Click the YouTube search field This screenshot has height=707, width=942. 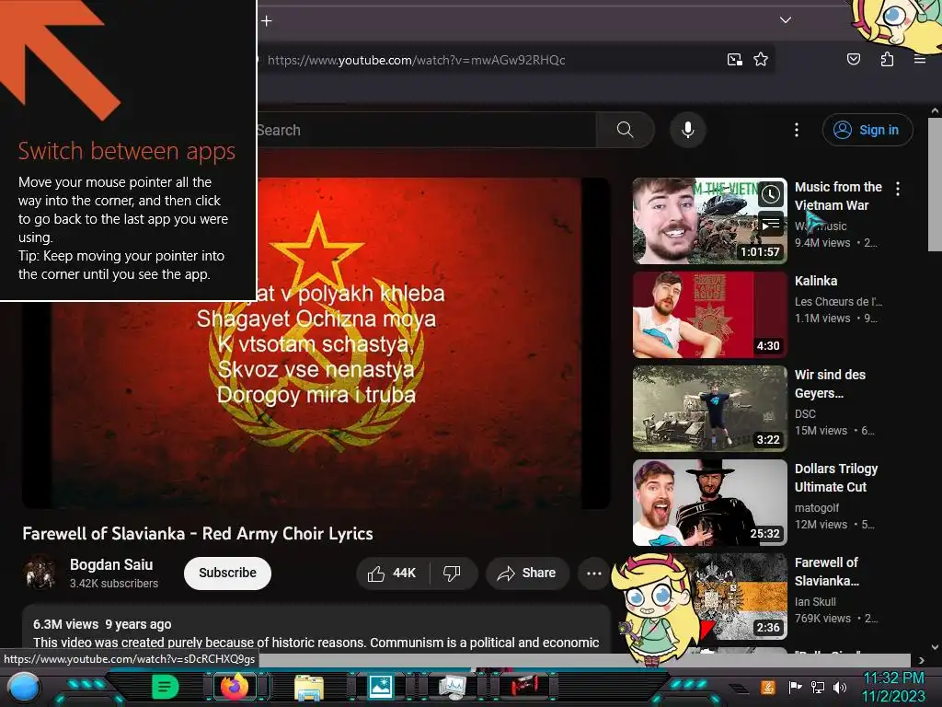coord(427,130)
